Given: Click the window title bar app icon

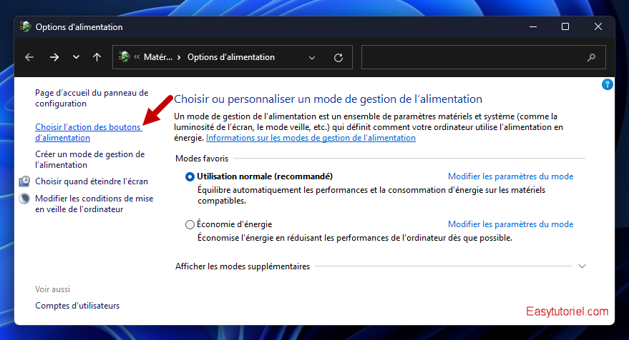Looking at the screenshot, I should coord(25,27).
